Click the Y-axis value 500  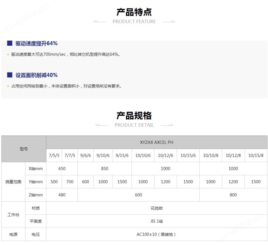pyautogui.click(x=54, y=182)
